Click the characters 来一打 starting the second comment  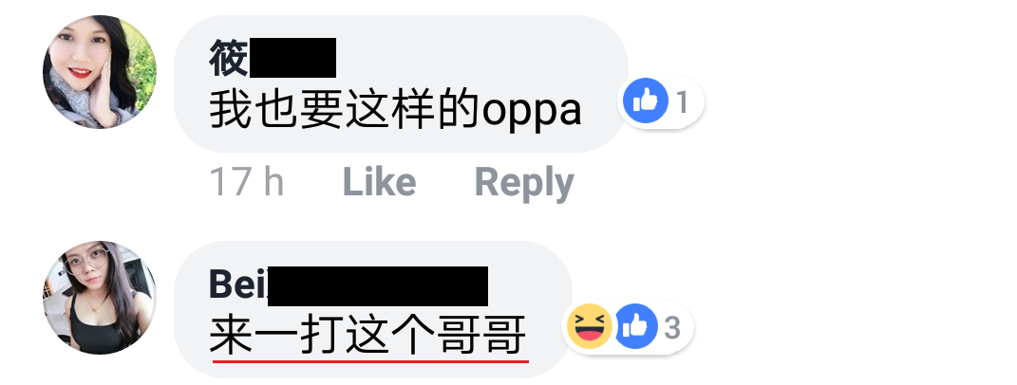[x=277, y=336]
